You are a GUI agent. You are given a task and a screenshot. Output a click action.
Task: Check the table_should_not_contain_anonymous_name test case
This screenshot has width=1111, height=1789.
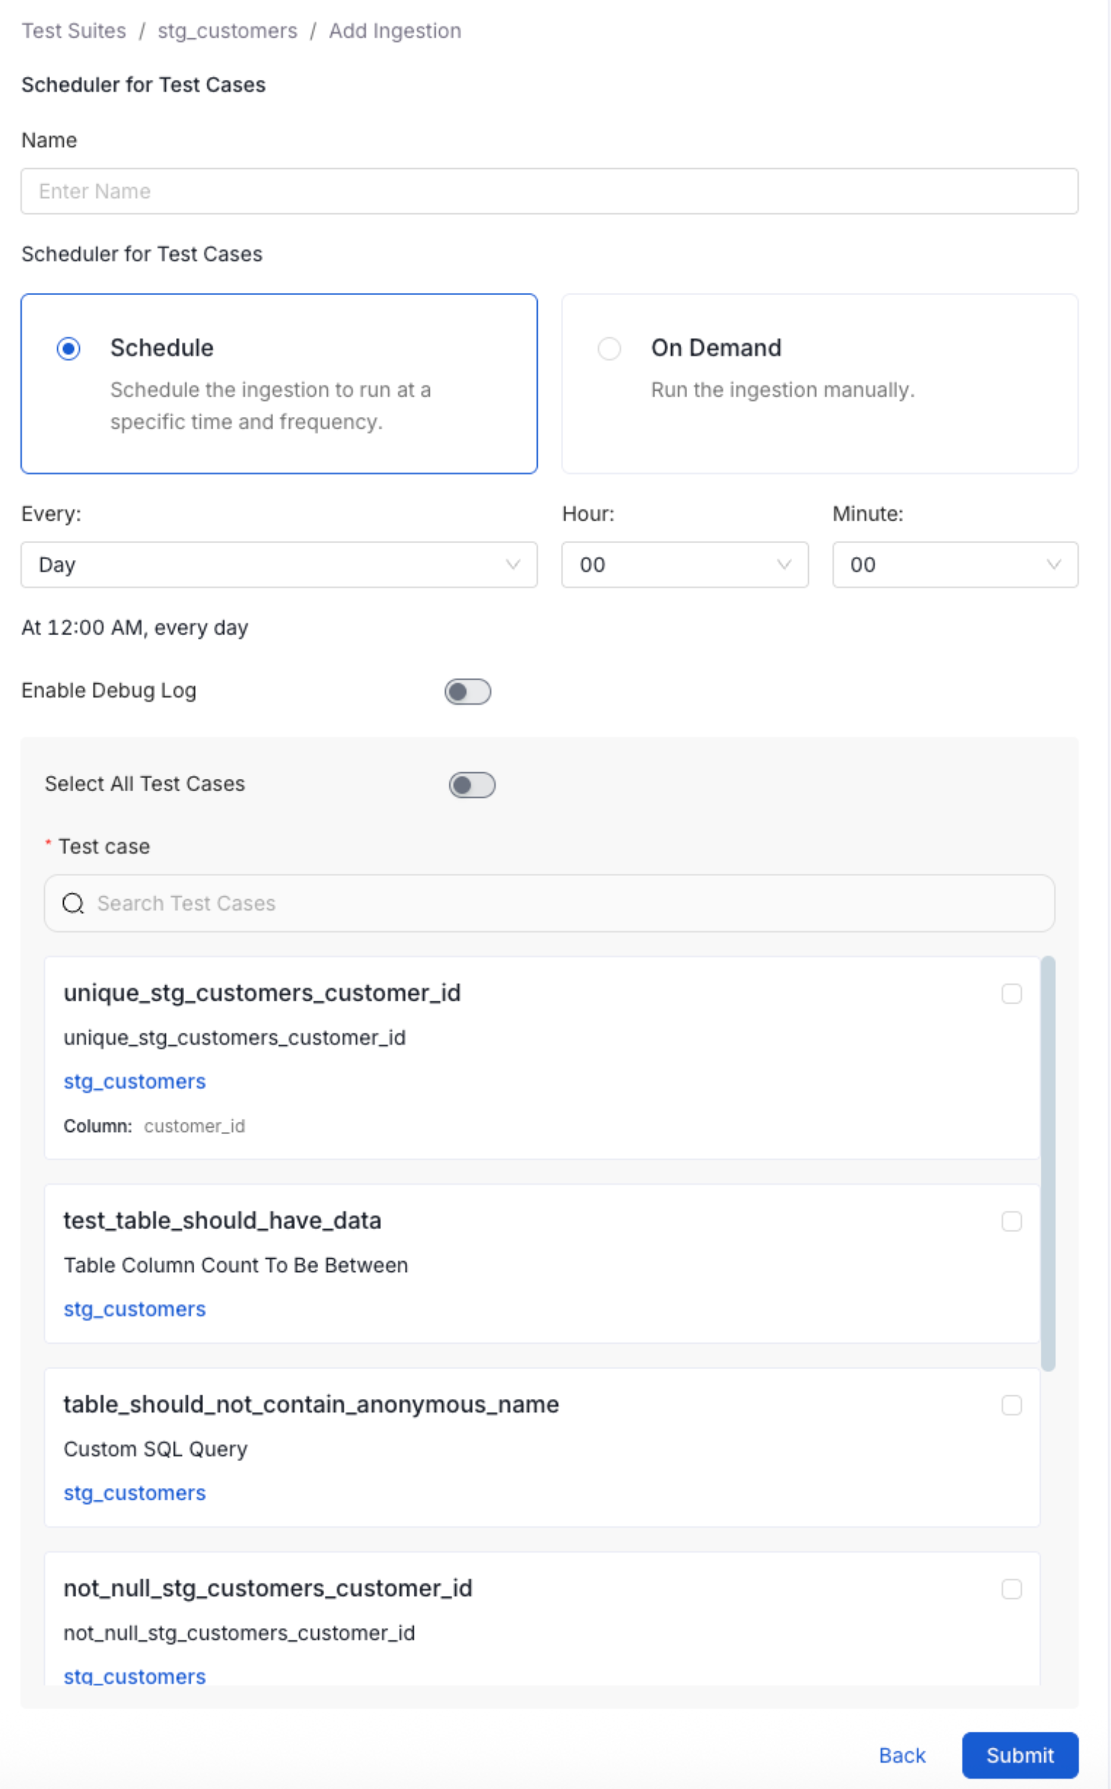click(1012, 1404)
